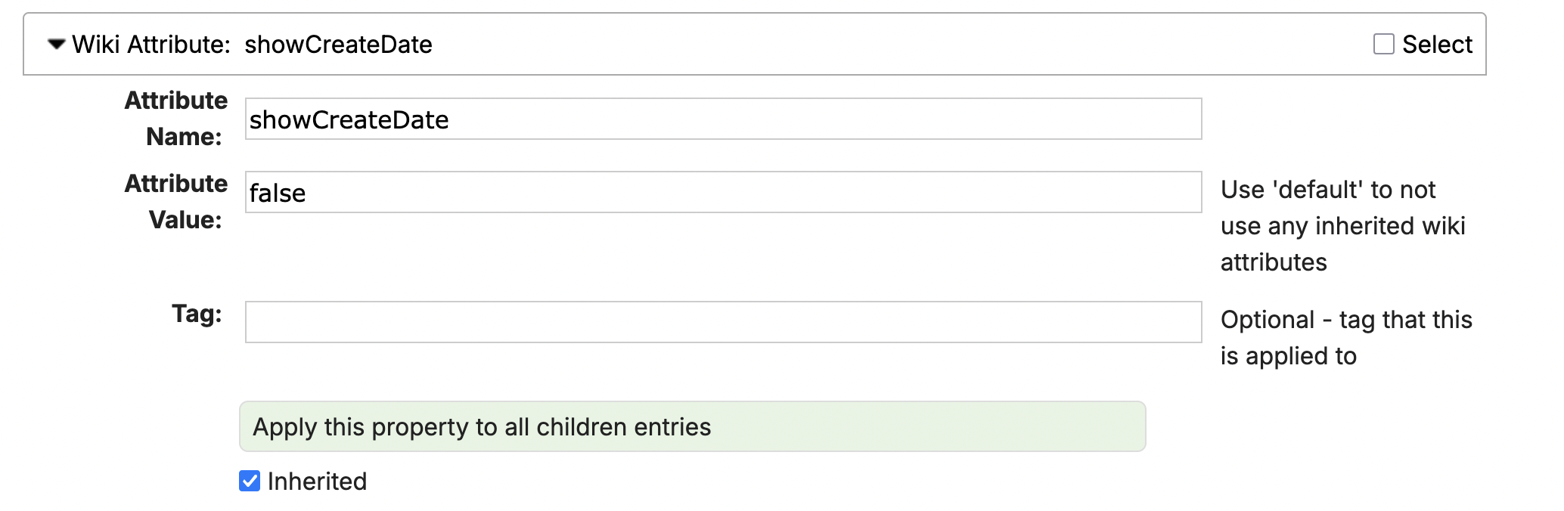Image resolution: width=1564 pixels, height=511 pixels.
Task: Click the 'Optional - tag that this is applied to' hint
Action: point(1346,338)
